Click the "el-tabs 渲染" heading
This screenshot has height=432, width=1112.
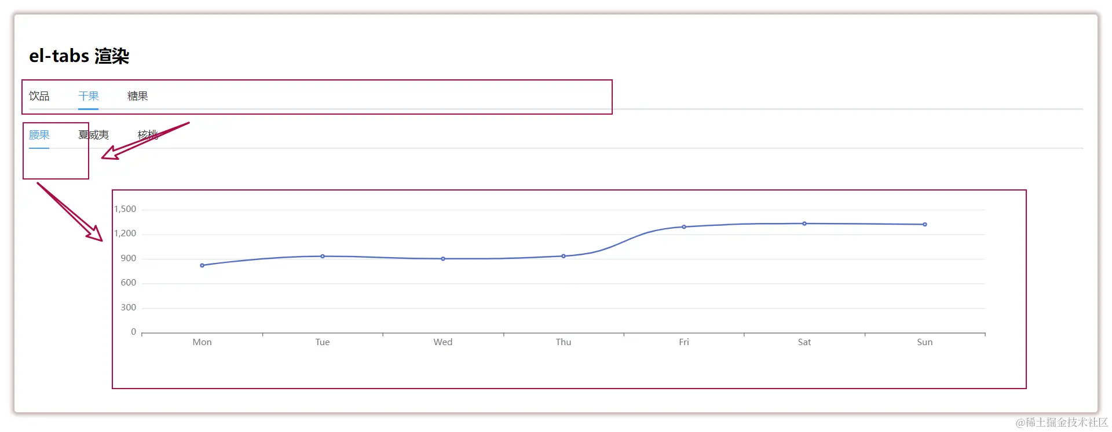[79, 56]
